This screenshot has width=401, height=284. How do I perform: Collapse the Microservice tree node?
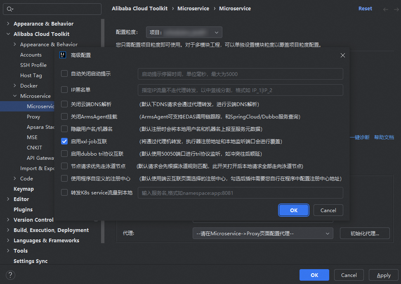(15, 96)
